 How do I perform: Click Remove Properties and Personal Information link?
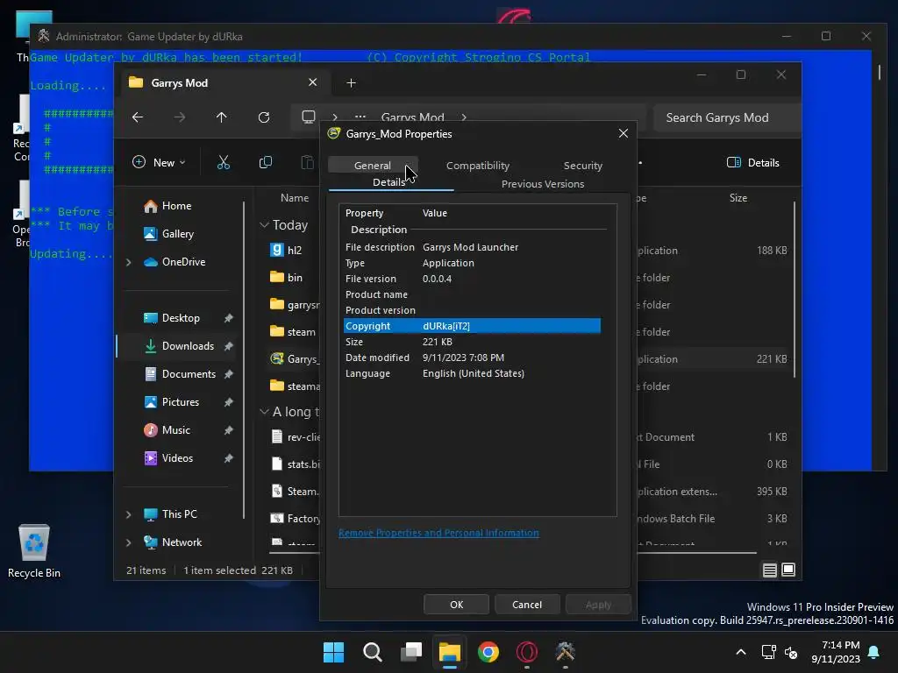(x=438, y=533)
